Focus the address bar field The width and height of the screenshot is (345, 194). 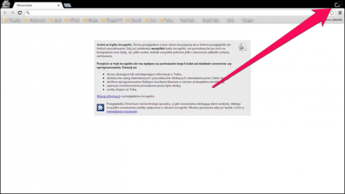[x=180, y=13]
